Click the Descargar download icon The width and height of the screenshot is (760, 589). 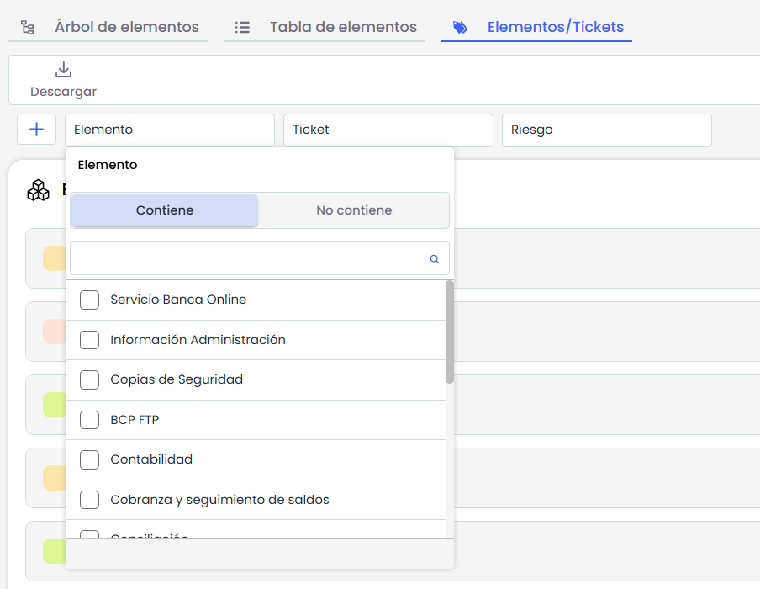pos(63,70)
